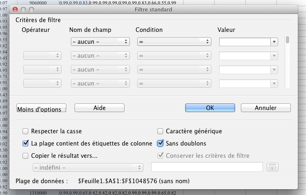306x195 pixels.
Task: Click the Annuler button
Action: point(265,108)
